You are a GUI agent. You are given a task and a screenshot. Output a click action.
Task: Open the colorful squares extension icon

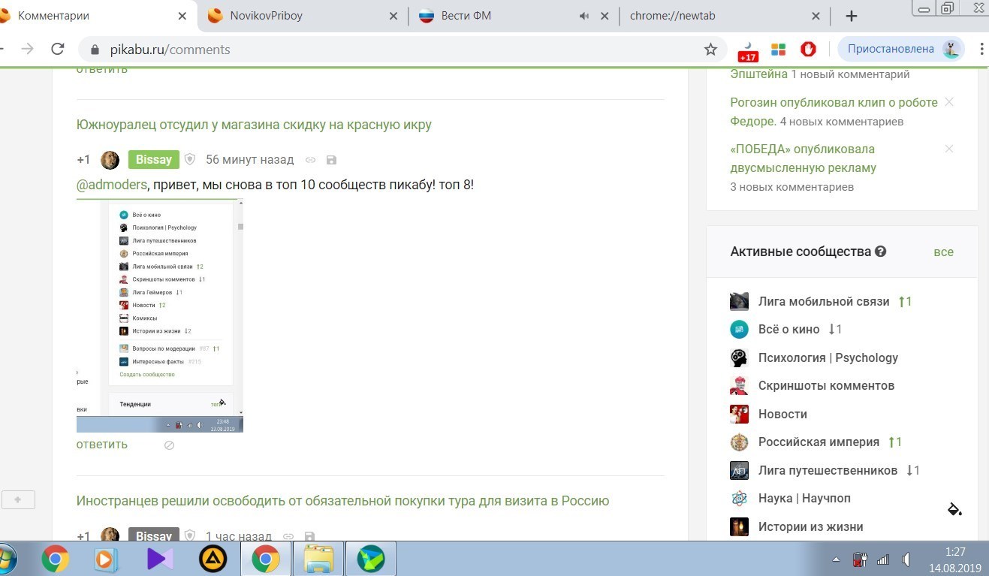[778, 50]
